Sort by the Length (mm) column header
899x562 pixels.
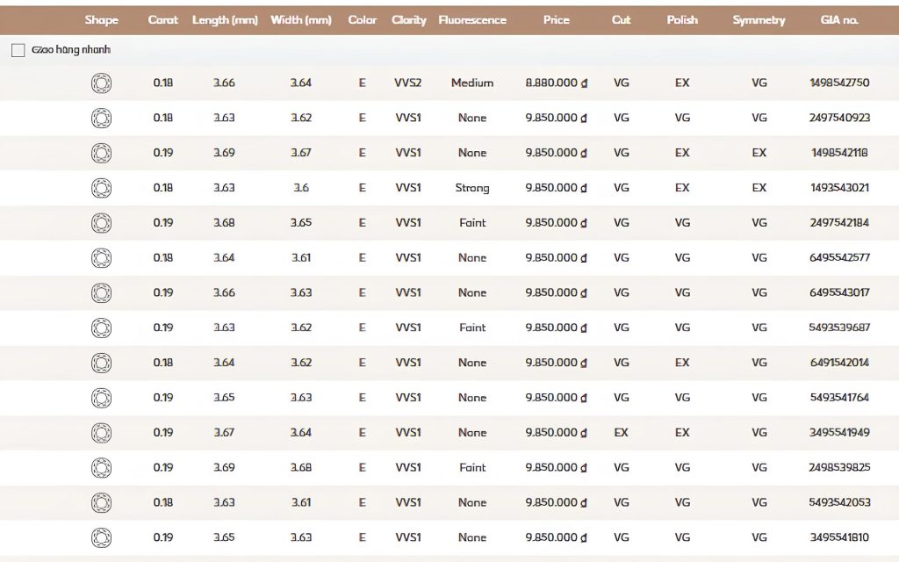(x=225, y=20)
